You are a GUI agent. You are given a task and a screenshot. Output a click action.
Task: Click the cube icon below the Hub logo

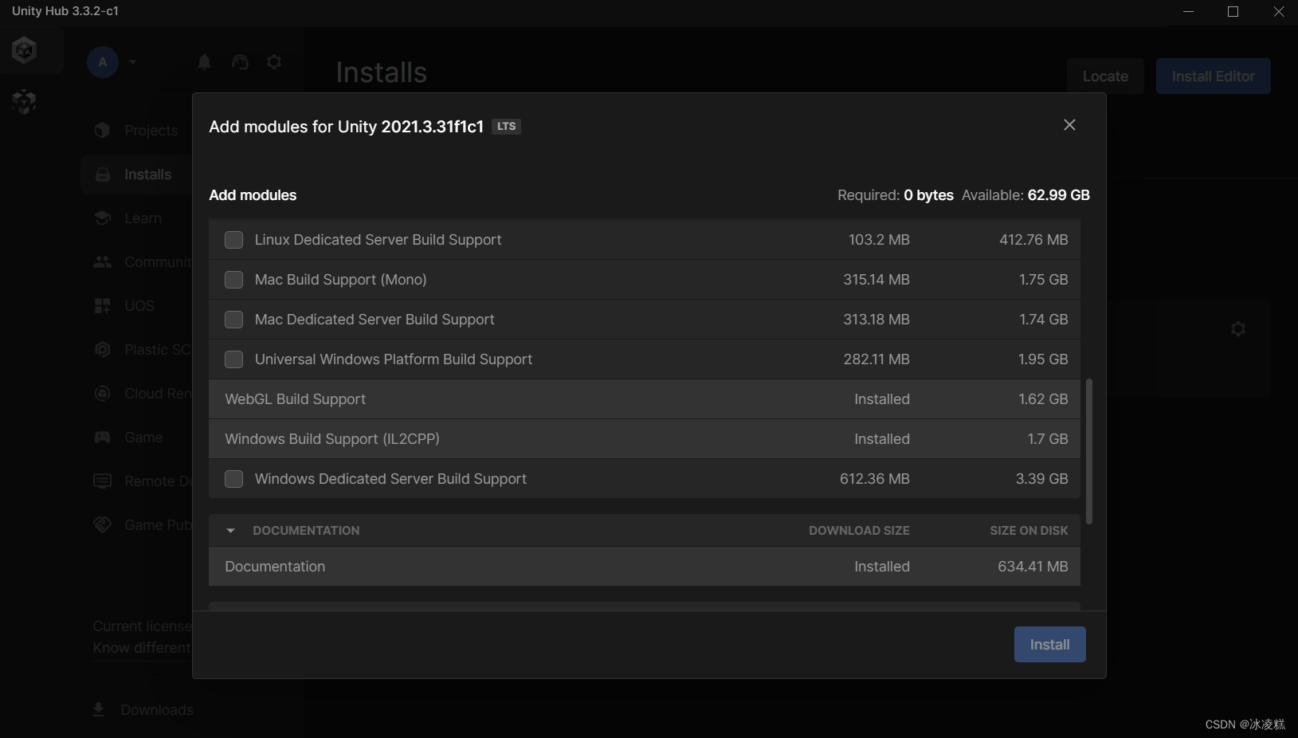click(25, 101)
